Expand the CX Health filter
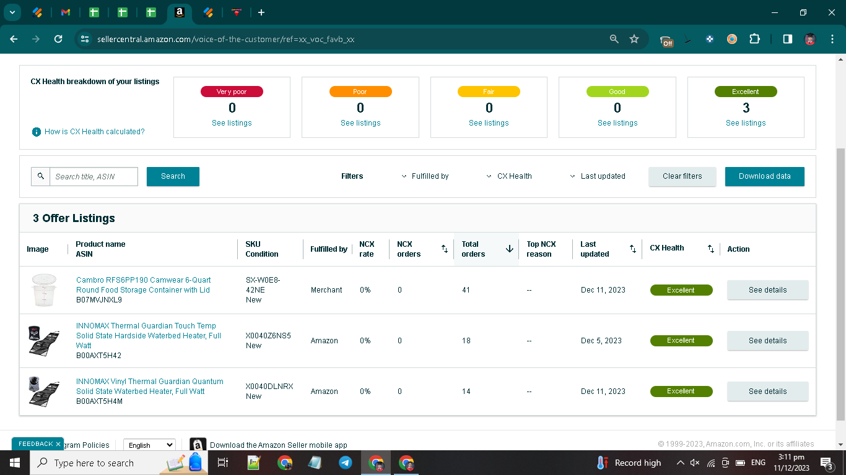This screenshot has height=475, width=846. tap(509, 176)
